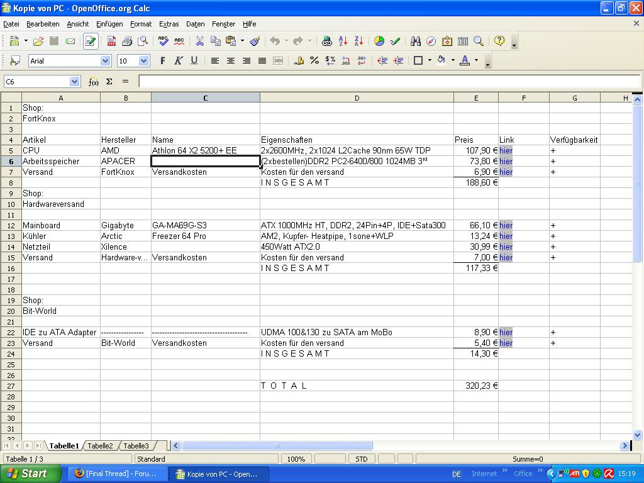Open font color dropdown arrow

pos(477,61)
